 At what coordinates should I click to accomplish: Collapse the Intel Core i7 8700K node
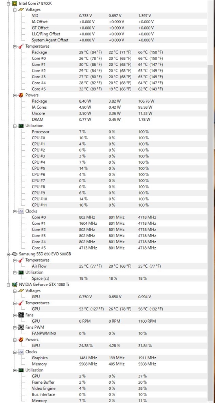[x=9, y=4]
